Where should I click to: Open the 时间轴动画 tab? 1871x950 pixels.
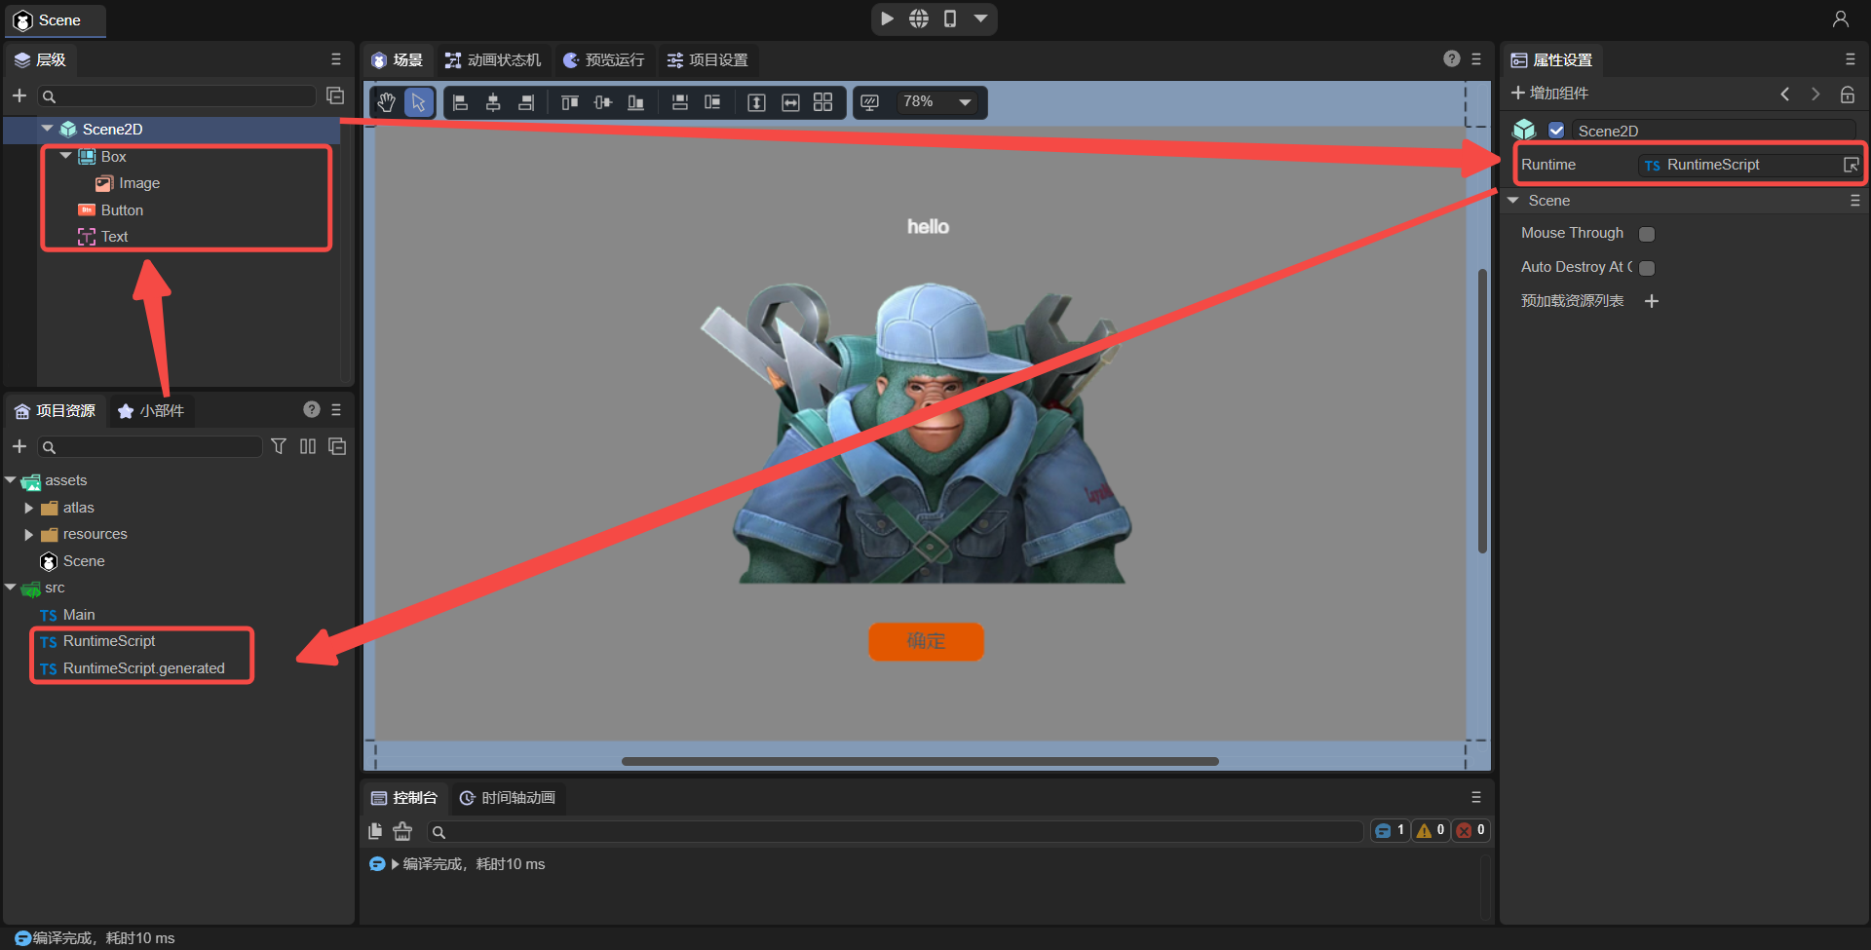point(508,798)
